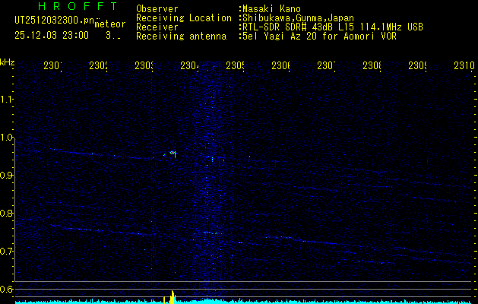The height and width of the screenshot is (304, 478).
Task: Select the file name UT2512032300.pn
Action: [55, 21]
